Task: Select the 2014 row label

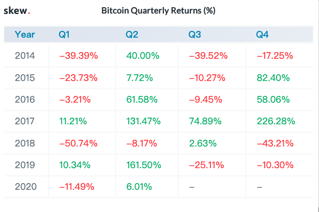Action: (x=25, y=56)
